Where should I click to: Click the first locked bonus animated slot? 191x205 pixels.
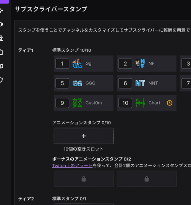pyautogui.click(x=84, y=179)
